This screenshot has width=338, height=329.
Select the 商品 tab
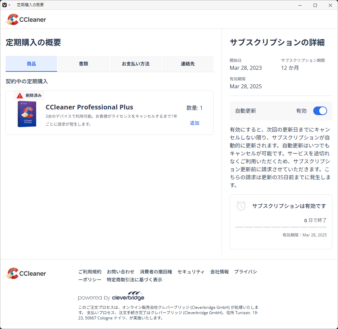[x=31, y=64]
